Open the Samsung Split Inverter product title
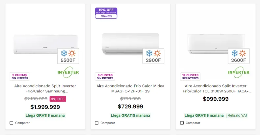This screenshot has height=135, width=260. click(45, 88)
